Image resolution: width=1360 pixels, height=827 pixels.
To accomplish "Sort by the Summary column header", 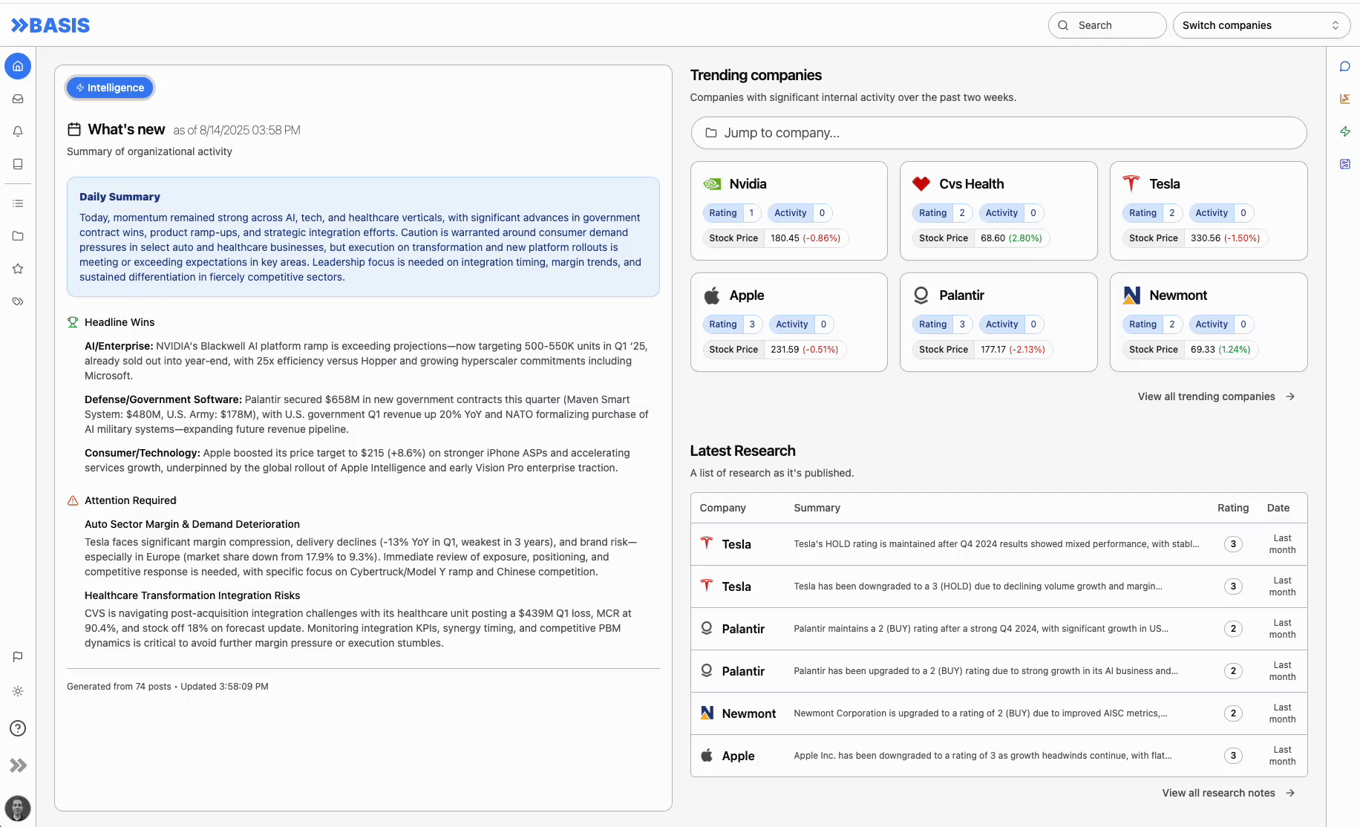I will click(817, 508).
